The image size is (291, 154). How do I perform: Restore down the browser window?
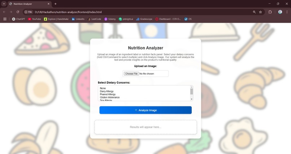pyautogui.click(x=278, y=4)
